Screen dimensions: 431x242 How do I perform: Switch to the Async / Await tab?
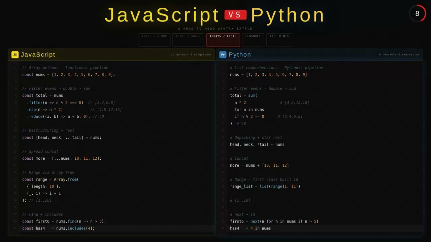click(188, 40)
